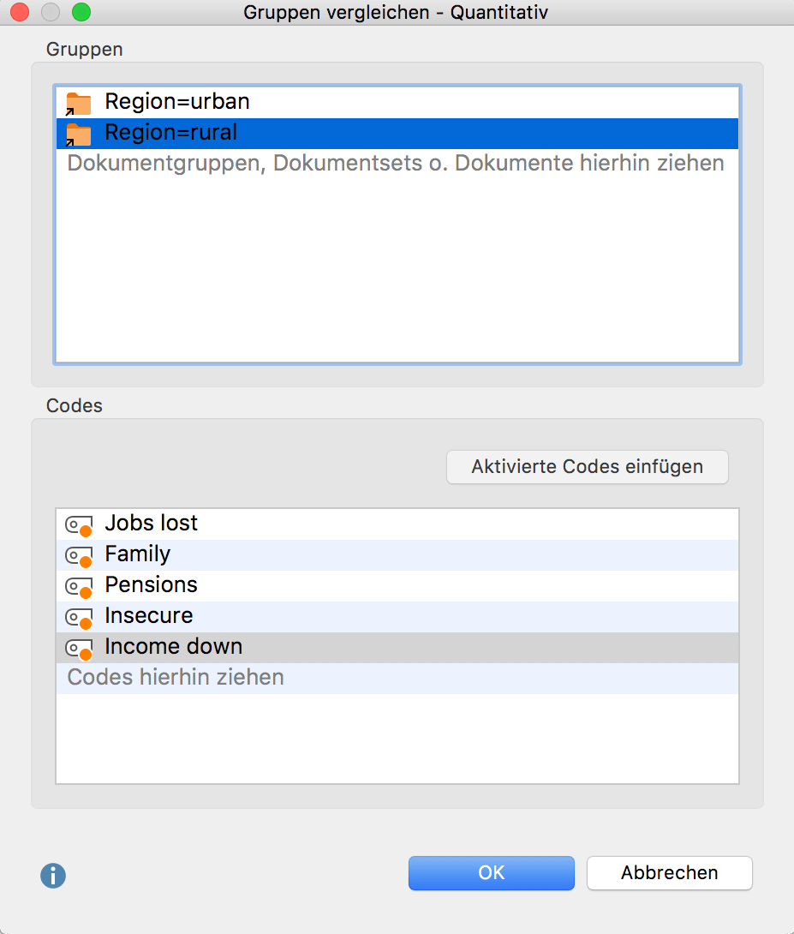Image resolution: width=794 pixels, height=934 pixels.
Task: Click the Codes hierhin ziehen drop area
Action: click(175, 678)
